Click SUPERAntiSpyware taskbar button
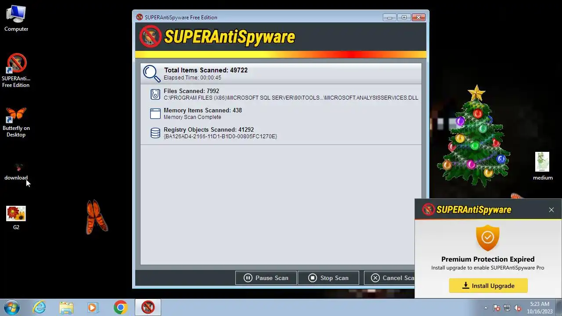This screenshot has width=562, height=316. 148,307
